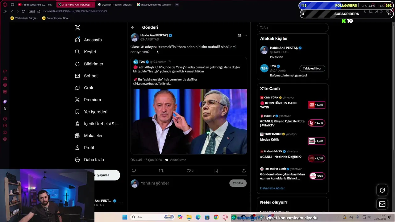Click the Ara search field on X
This screenshot has height=222, width=395.
tap(293, 27)
